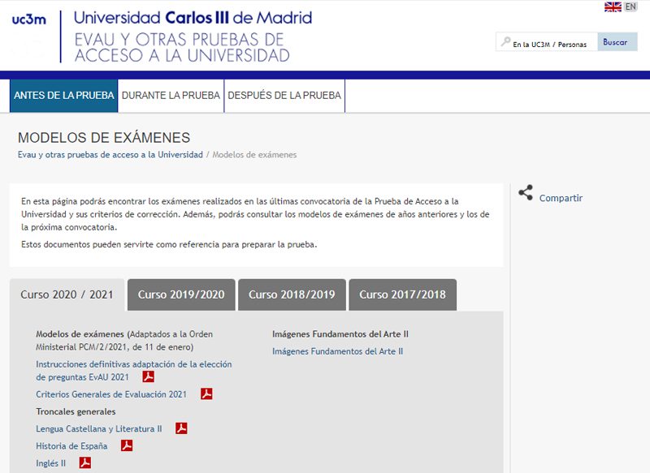Click the uc3m logo

click(31, 20)
